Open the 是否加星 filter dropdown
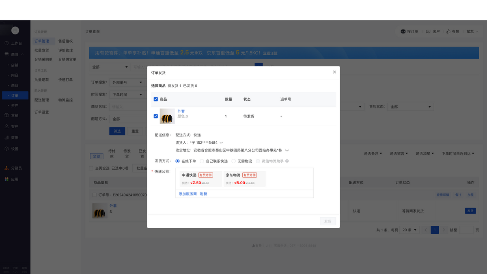Viewport: 487px width, 274px height. 425,154
